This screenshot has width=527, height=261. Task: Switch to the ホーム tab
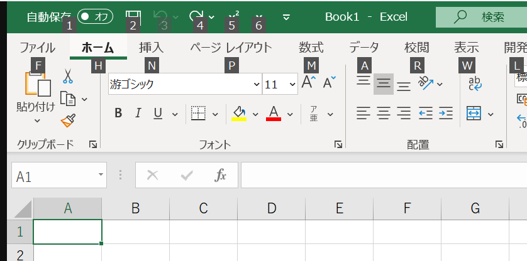click(x=98, y=48)
